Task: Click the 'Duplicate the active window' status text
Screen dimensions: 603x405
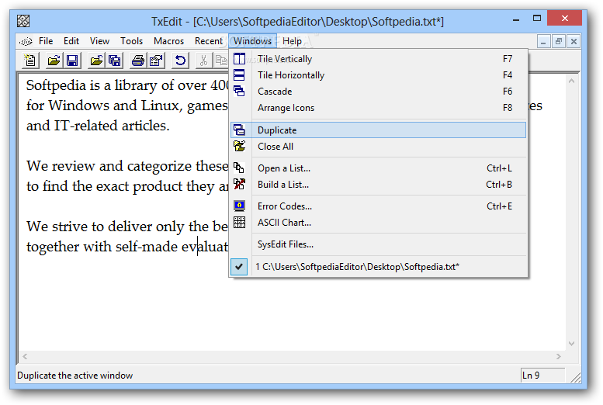Action: tap(75, 376)
